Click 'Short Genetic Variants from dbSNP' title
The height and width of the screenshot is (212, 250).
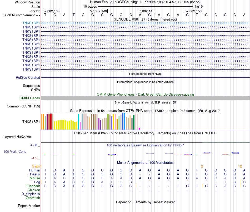pyautogui.click(x=145, y=102)
